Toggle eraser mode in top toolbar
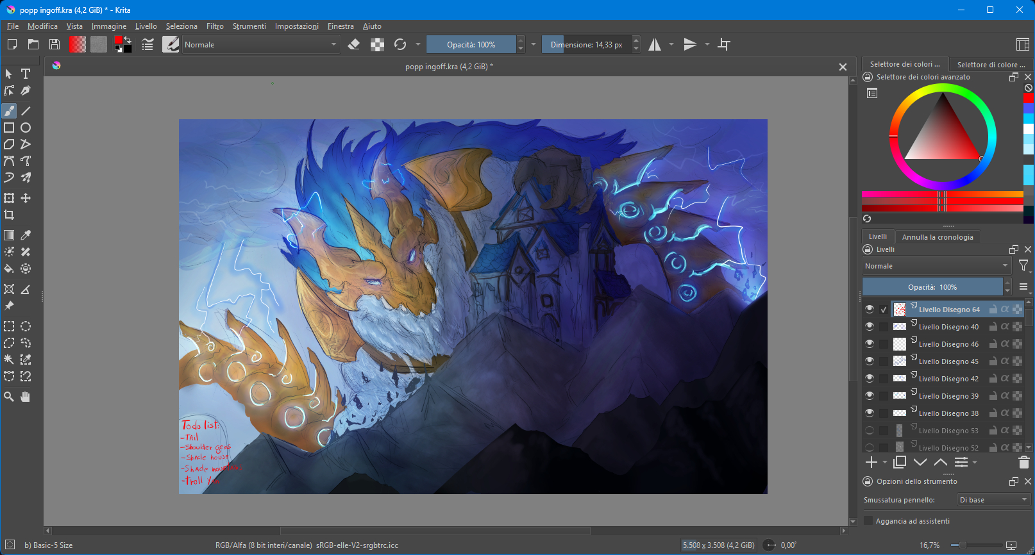Screen dimensions: 1035x555 coord(353,44)
